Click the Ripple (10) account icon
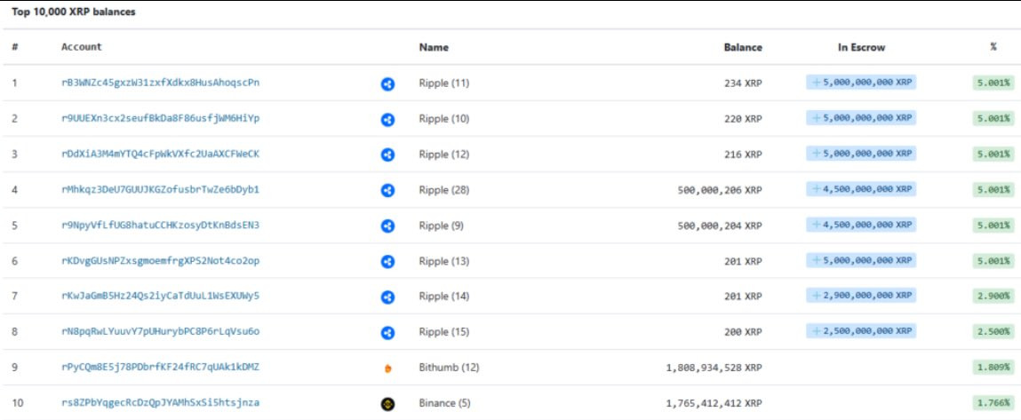The width and height of the screenshot is (1021, 420). pyautogui.click(x=387, y=120)
